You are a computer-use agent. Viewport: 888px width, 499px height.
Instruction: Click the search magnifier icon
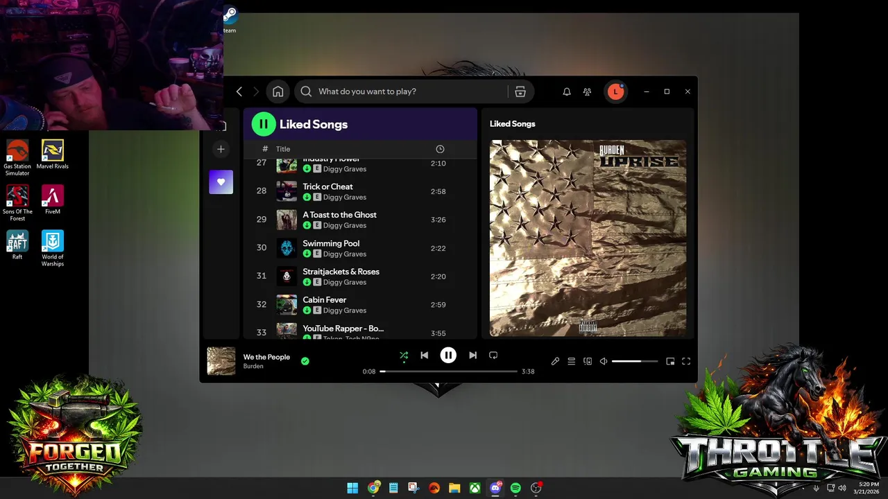tap(306, 91)
